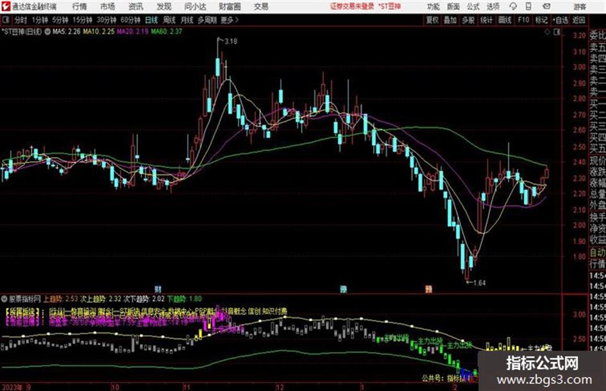The image size is (606, 391).
Task: Open the 选项 menu
Action: (x=493, y=6)
